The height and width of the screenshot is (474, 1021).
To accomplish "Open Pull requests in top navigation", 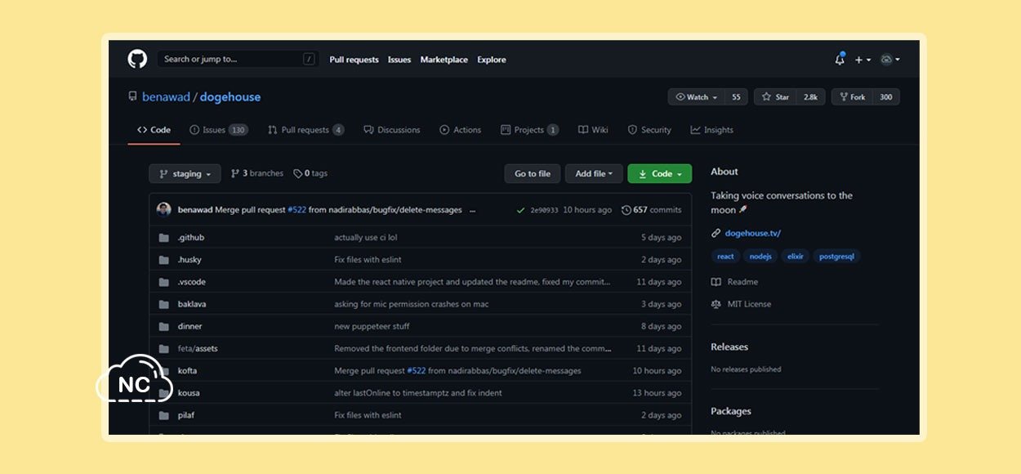I will point(354,60).
